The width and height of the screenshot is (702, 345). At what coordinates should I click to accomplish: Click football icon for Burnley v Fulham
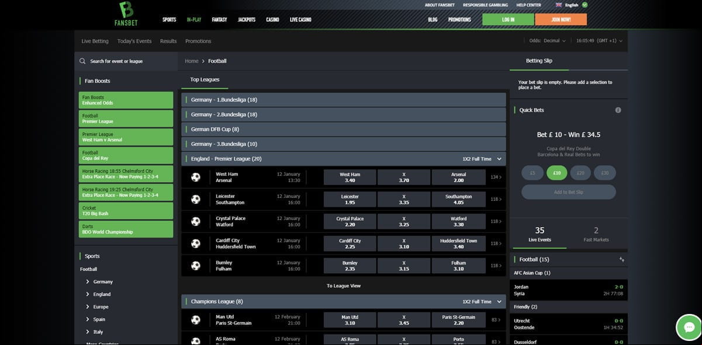[196, 266]
